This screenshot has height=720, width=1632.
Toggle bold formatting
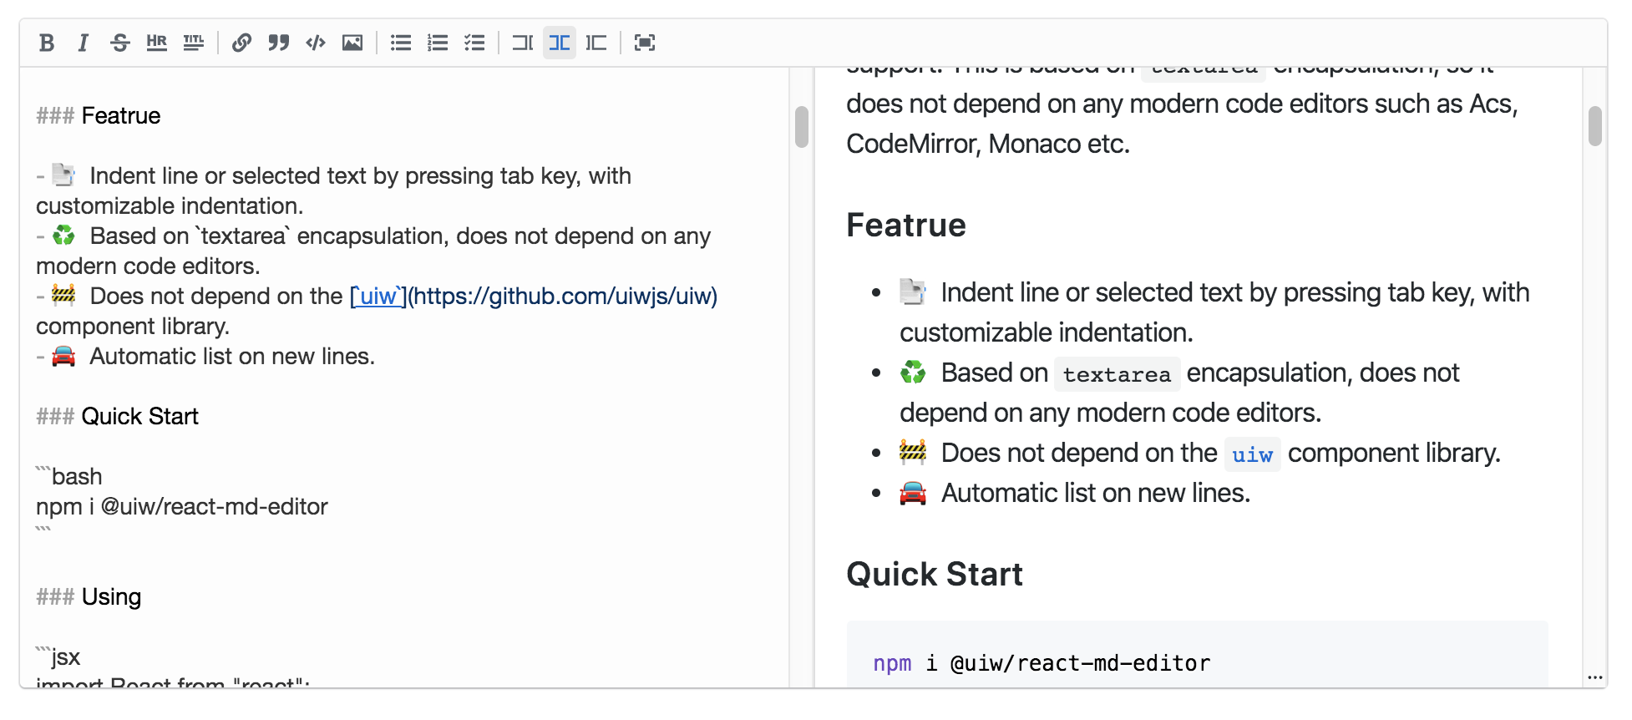(x=47, y=43)
